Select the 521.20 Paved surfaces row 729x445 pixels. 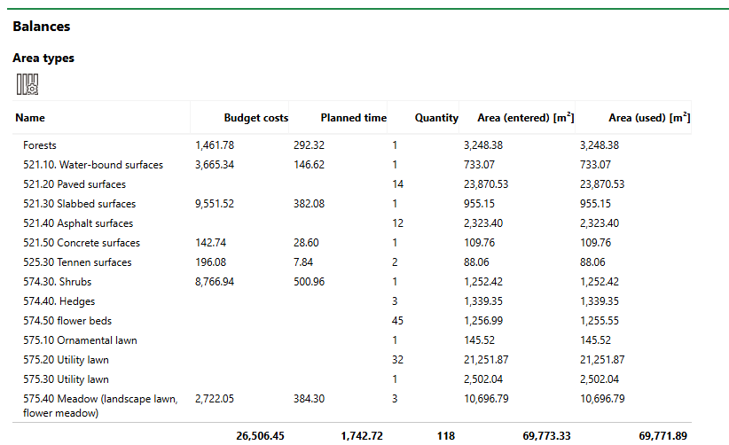click(x=74, y=184)
